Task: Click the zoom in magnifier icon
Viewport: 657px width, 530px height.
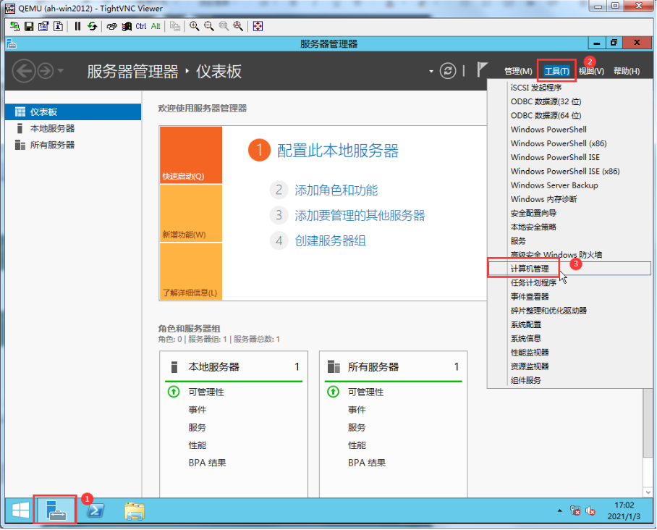Action: click(195, 26)
